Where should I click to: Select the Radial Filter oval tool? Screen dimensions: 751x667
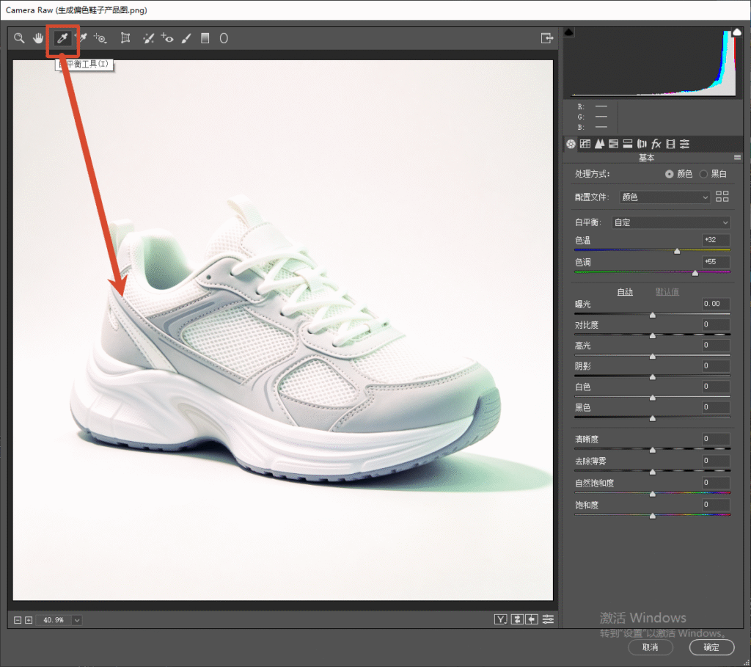[224, 38]
